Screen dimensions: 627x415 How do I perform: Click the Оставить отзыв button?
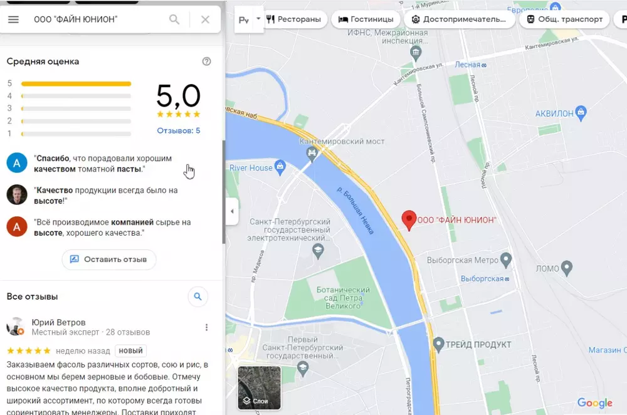108,260
